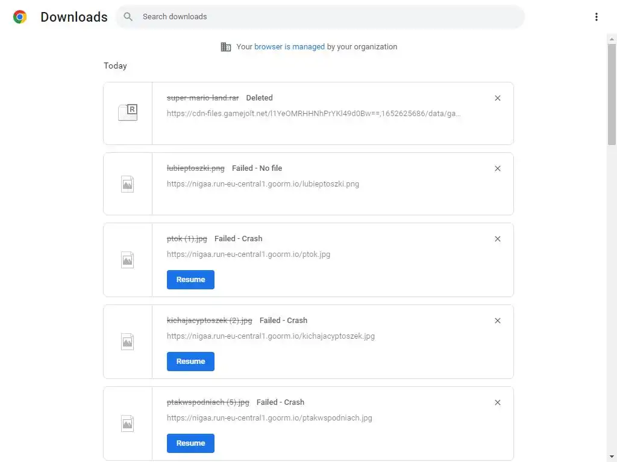617x462 pixels.
Task: Click the vertical scrollbar thumb
Action: [612, 93]
